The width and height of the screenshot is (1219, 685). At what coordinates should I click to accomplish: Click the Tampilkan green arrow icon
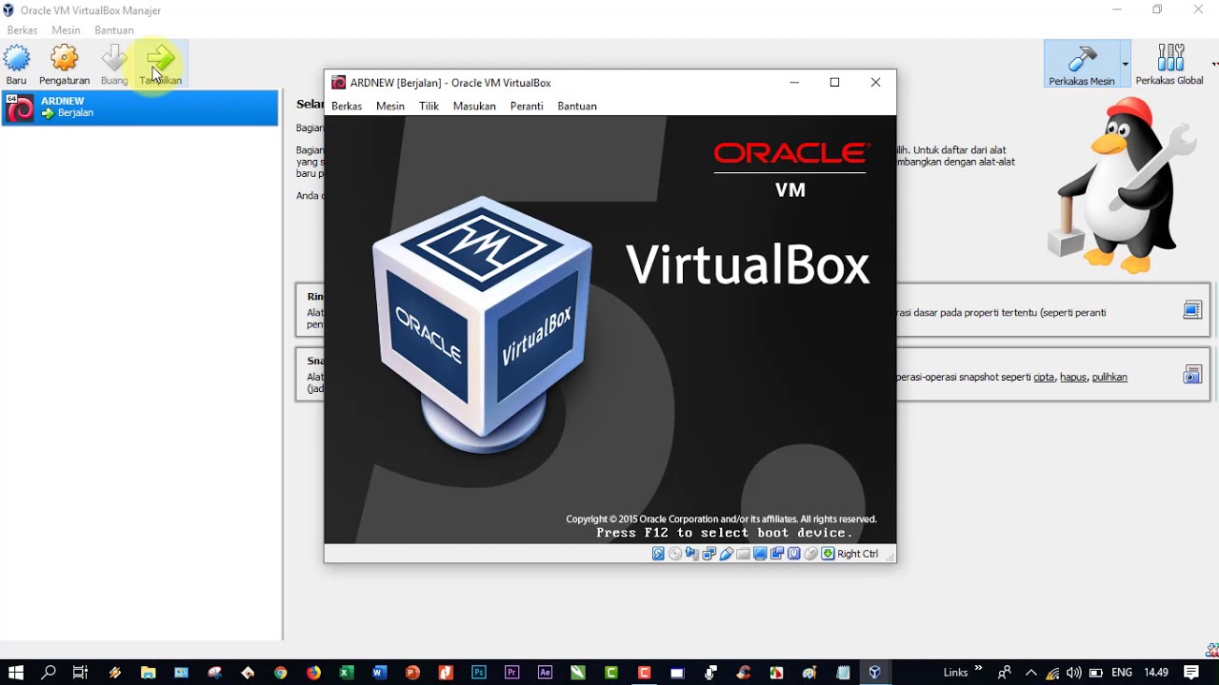(161, 59)
